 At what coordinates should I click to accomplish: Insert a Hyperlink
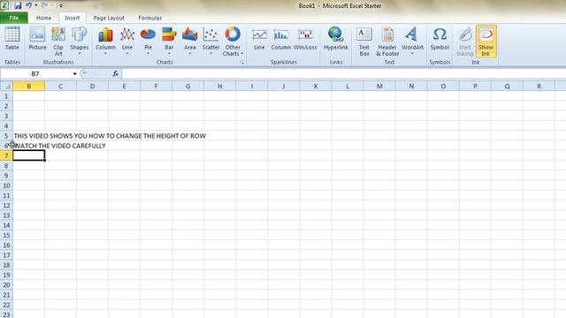336,38
